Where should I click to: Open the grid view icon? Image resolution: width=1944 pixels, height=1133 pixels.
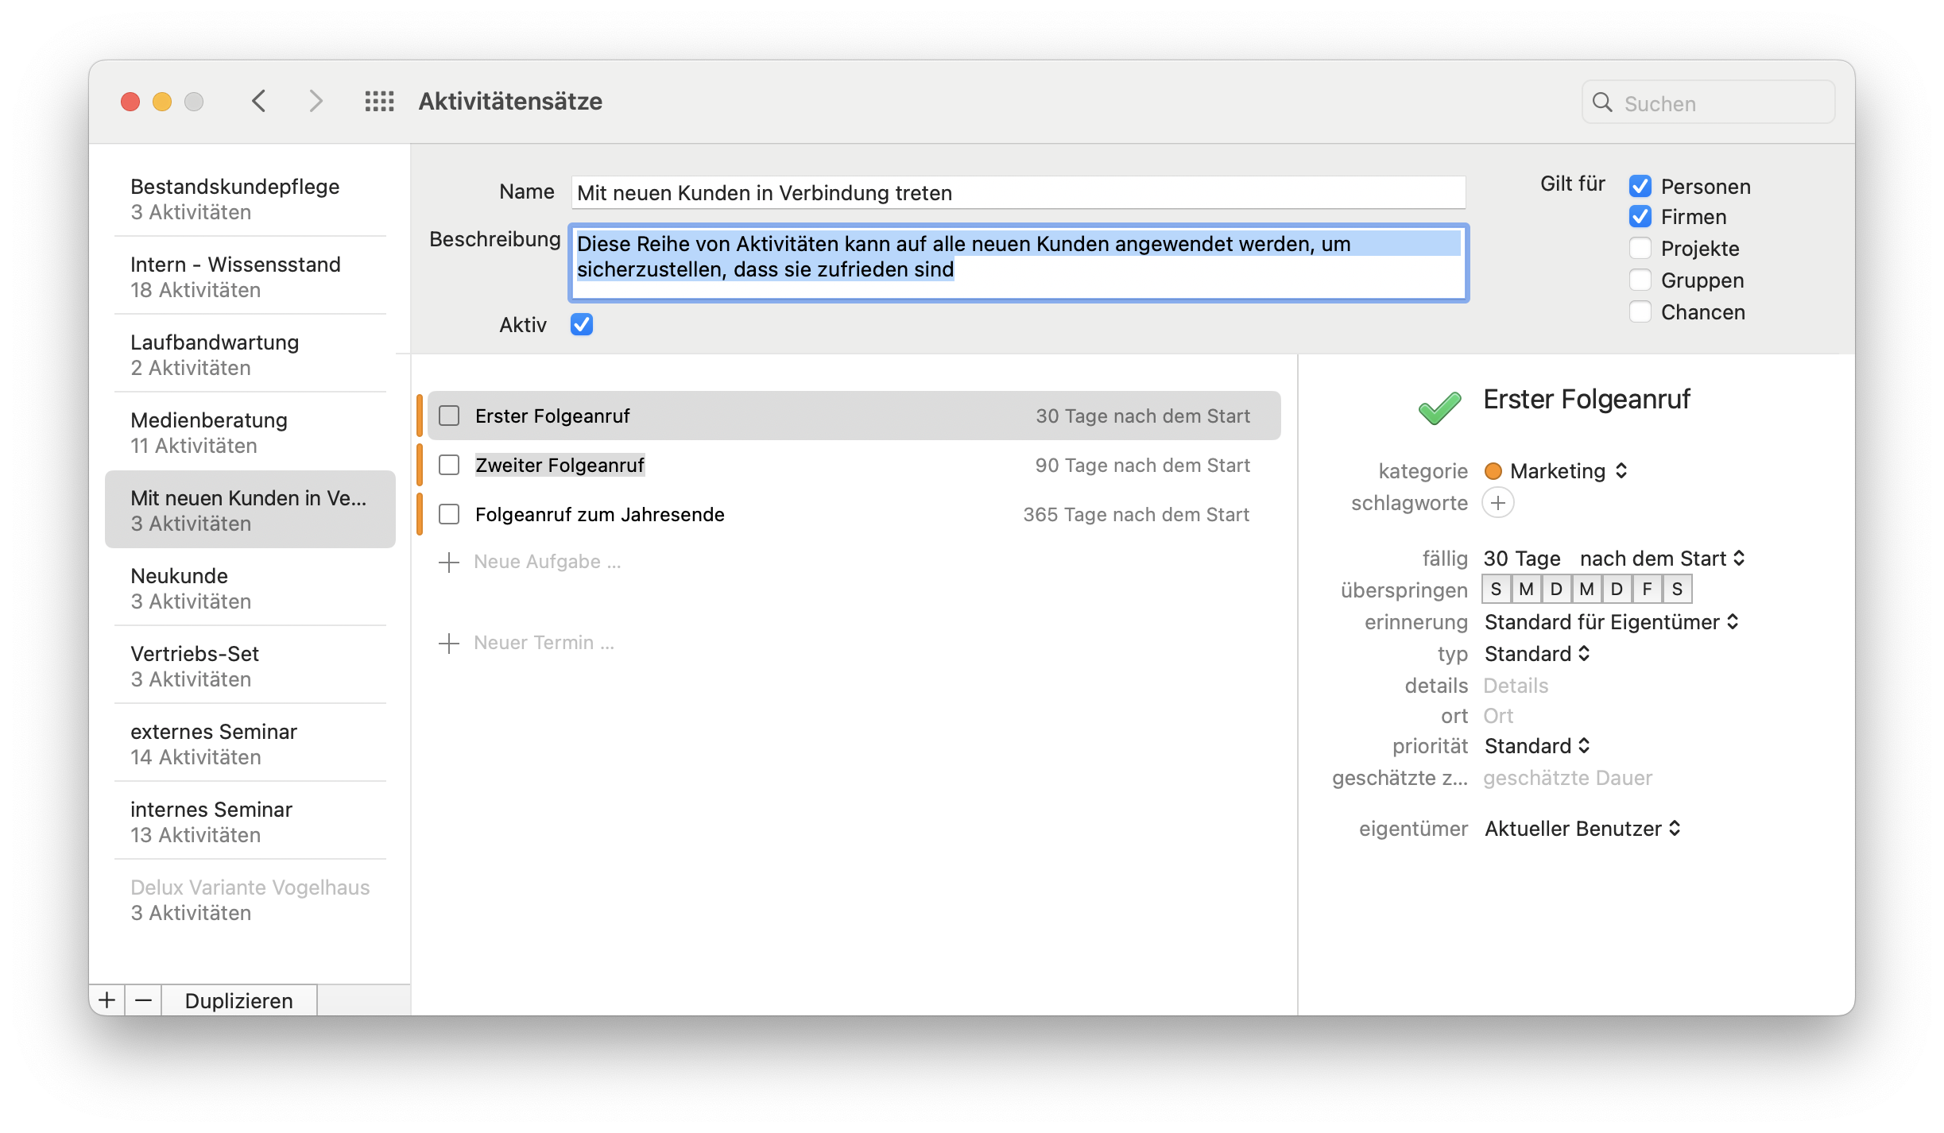click(x=379, y=102)
